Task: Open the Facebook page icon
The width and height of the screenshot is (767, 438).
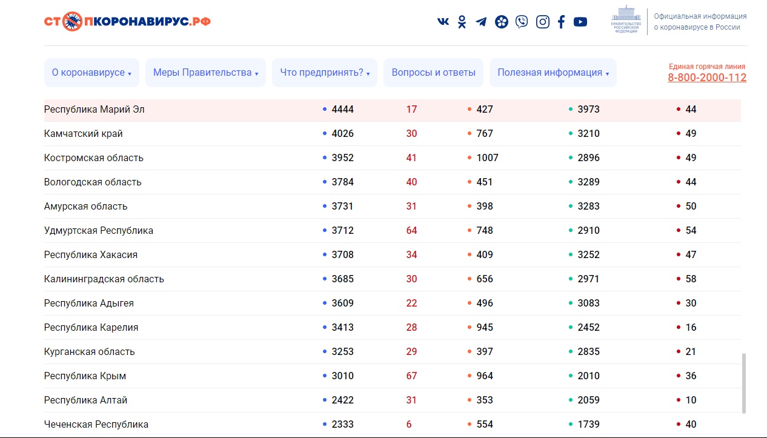Action: tap(561, 22)
